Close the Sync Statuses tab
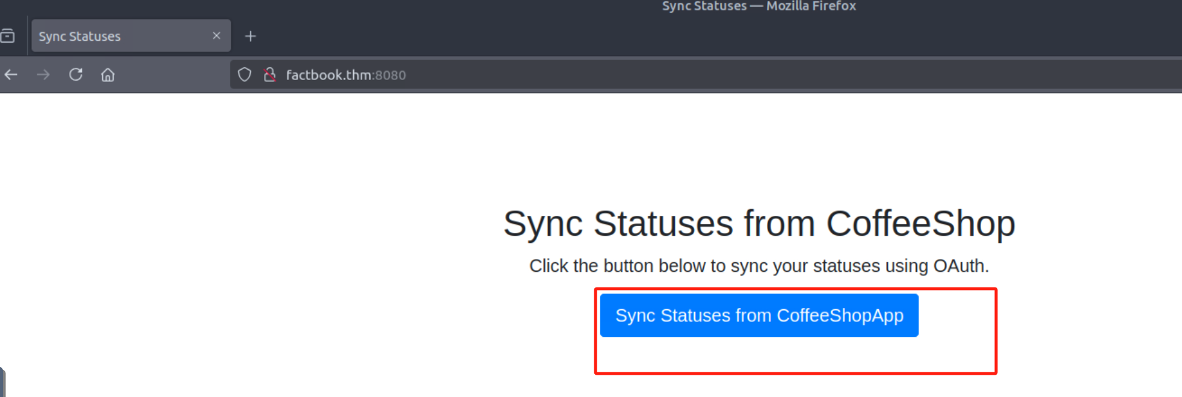The width and height of the screenshot is (1182, 397). [217, 36]
